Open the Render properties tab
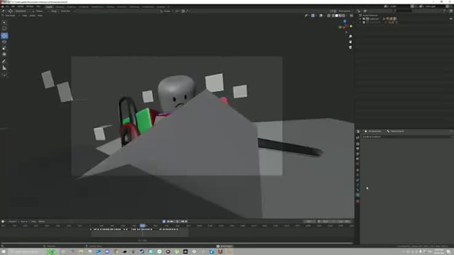 pyautogui.click(x=358, y=144)
